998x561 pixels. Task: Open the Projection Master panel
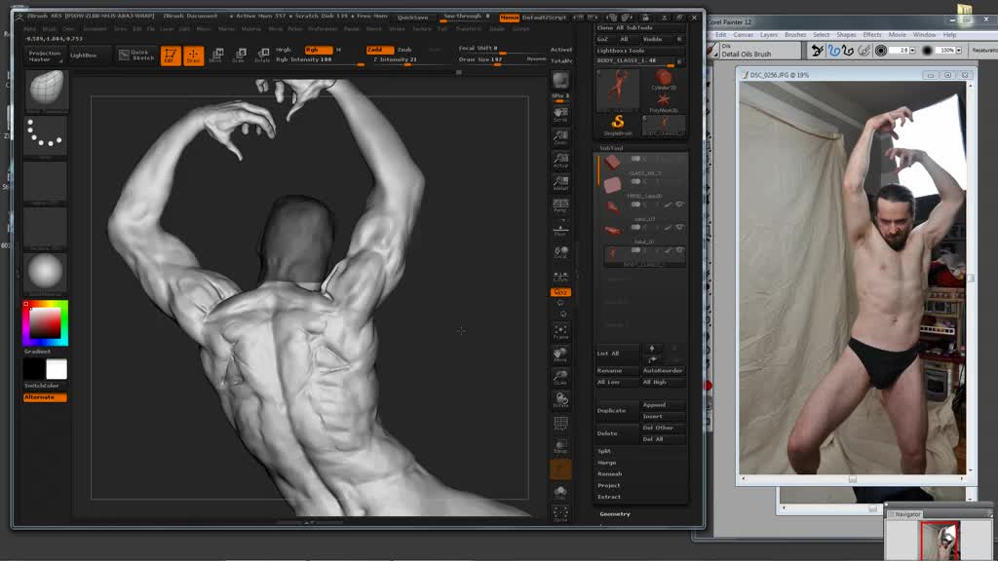click(x=45, y=56)
